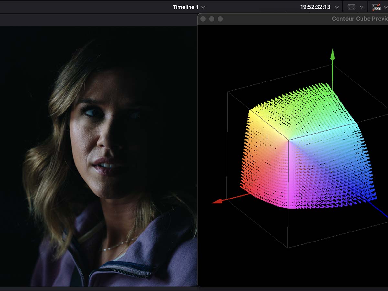Zoom the Contour Cube Preview window
Image resolution: width=388 pixels, height=291 pixels.
click(220, 19)
